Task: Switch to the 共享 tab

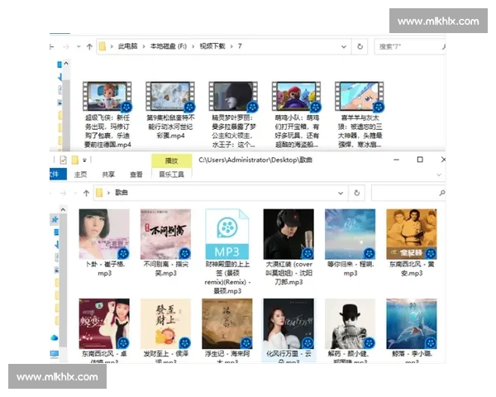Action: click(x=108, y=175)
